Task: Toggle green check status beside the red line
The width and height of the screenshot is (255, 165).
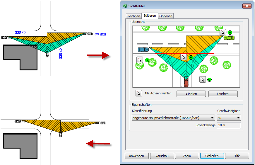Action: (191, 57)
